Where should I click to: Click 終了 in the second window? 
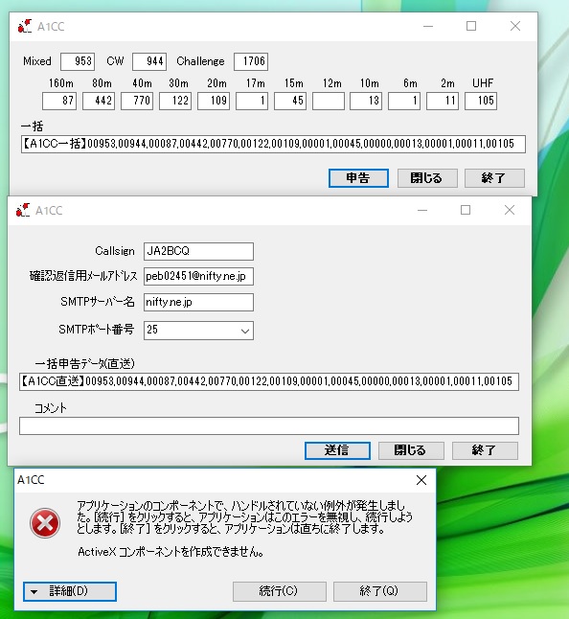tap(485, 450)
